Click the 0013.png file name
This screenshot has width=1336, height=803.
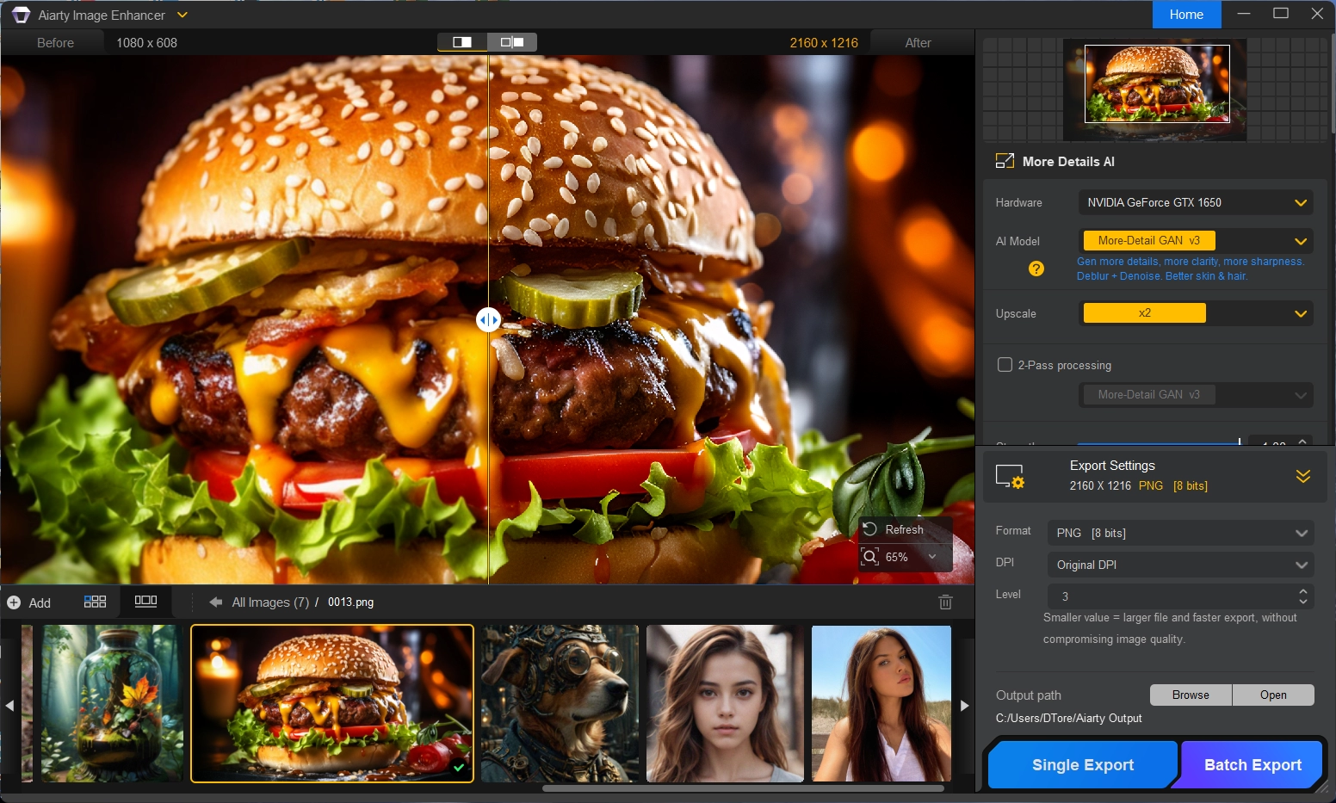click(350, 602)
